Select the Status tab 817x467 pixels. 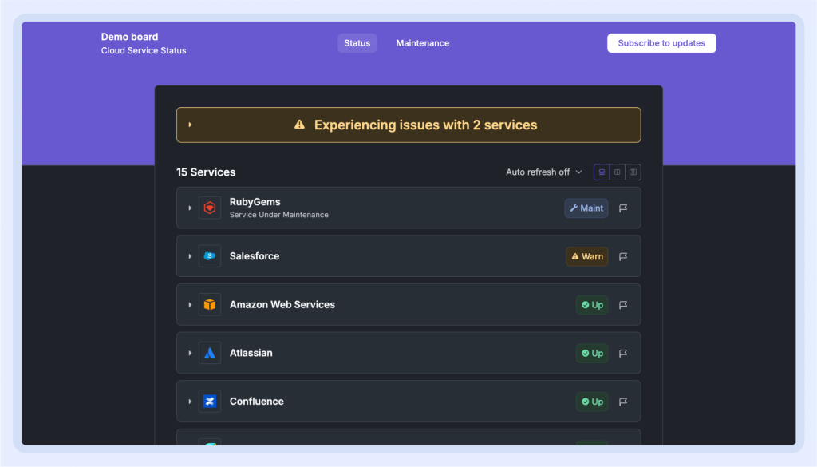click(357, 43)
